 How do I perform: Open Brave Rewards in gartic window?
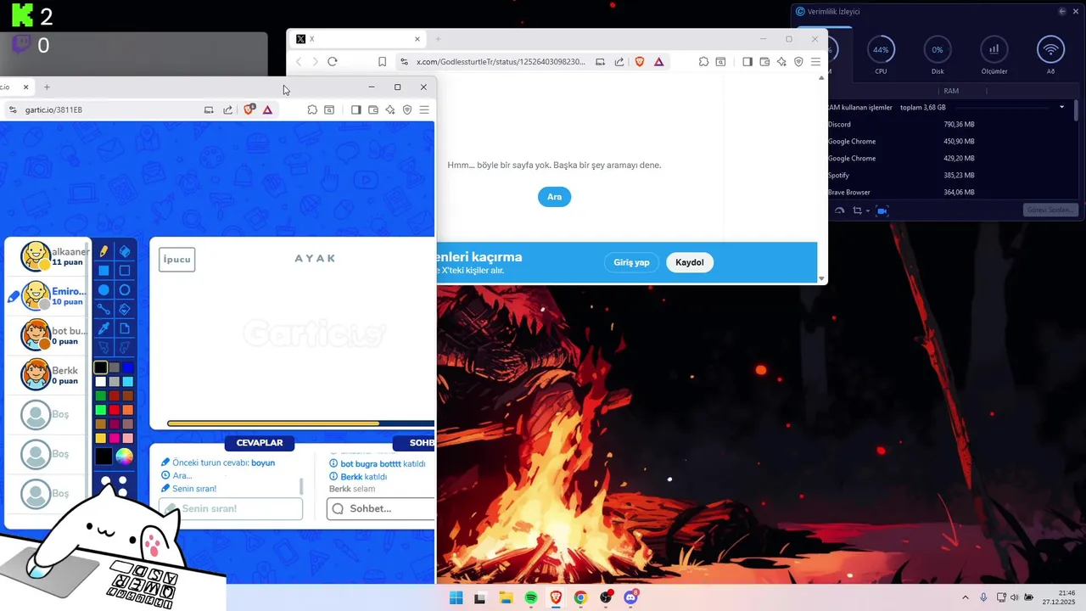click(x=267, y=109)
